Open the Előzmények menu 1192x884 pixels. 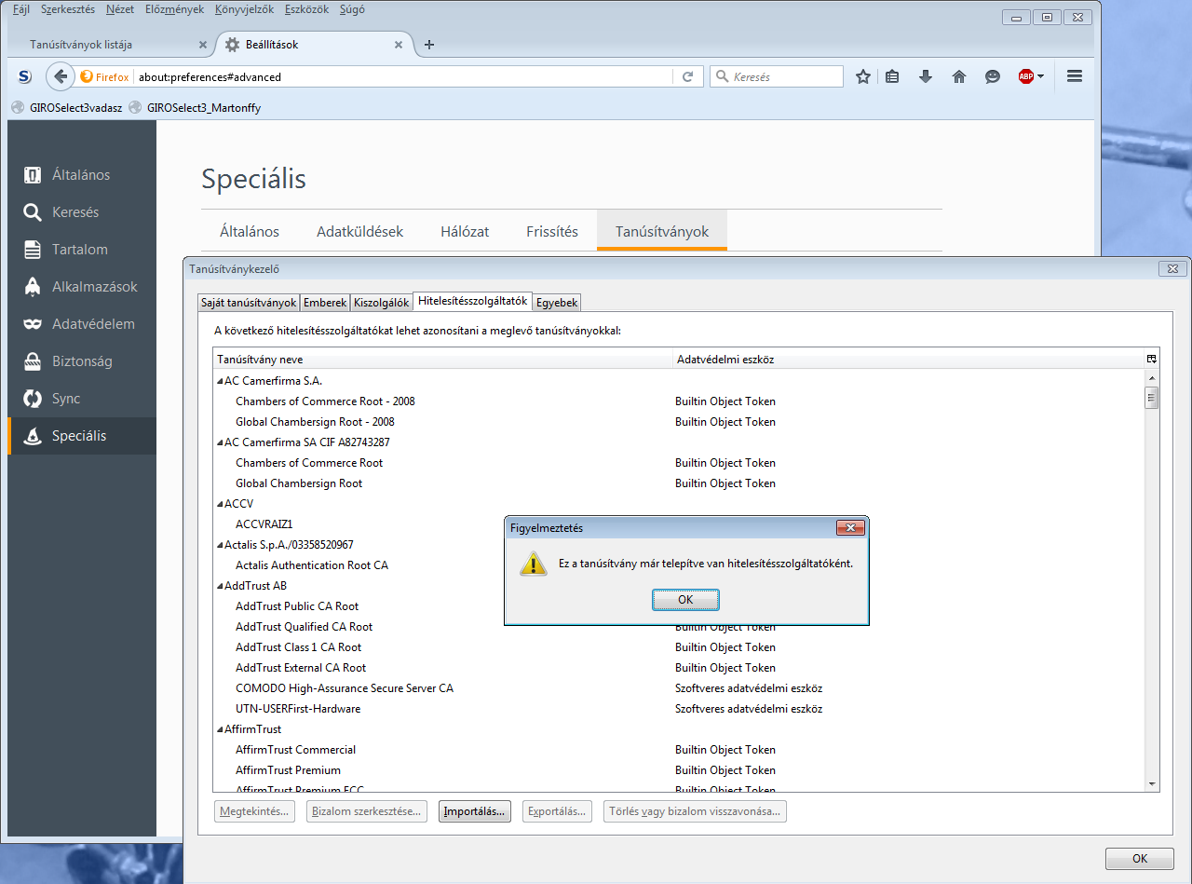[x=176, y=10]
